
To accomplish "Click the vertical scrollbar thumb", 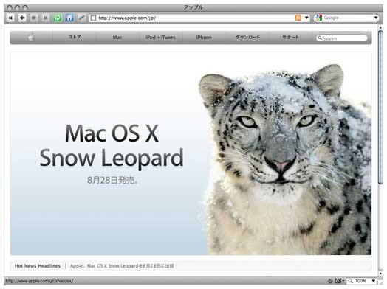I will (380, 107).
